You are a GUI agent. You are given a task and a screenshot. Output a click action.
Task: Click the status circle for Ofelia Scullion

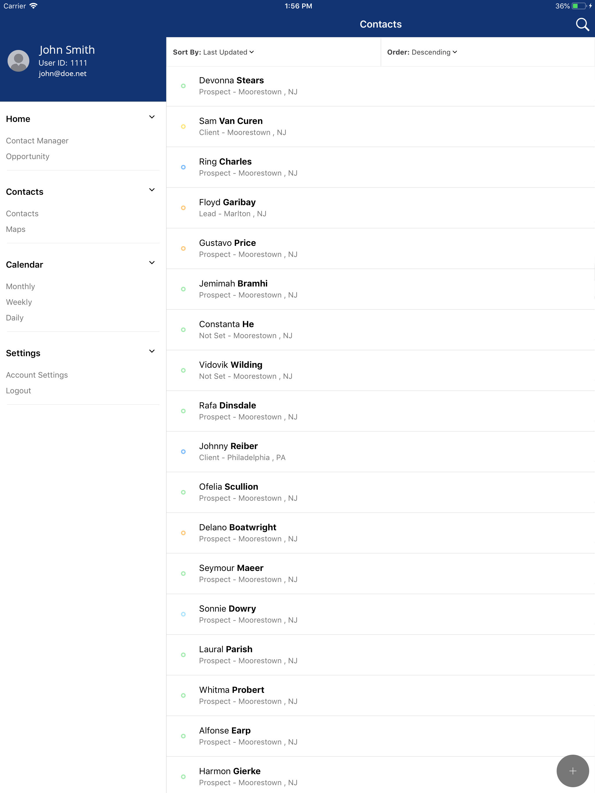tap(183, 492)
